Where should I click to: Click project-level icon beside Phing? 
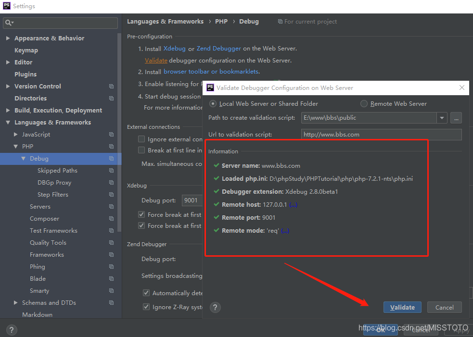[x=111, y=267]
